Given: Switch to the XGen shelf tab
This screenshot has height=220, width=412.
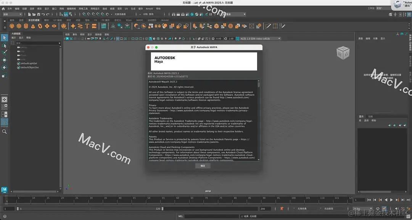Looking at the screenshot, I should pyautogui.click(x=129, y=20).
